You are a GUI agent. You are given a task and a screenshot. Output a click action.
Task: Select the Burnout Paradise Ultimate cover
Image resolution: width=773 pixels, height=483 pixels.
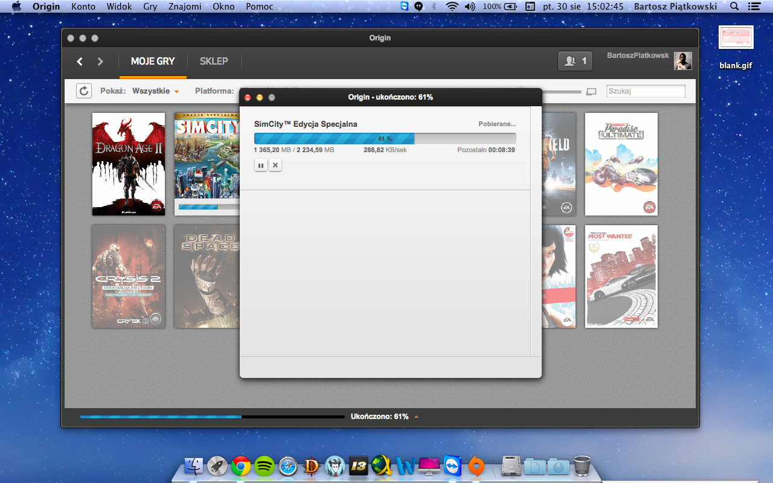621,164
